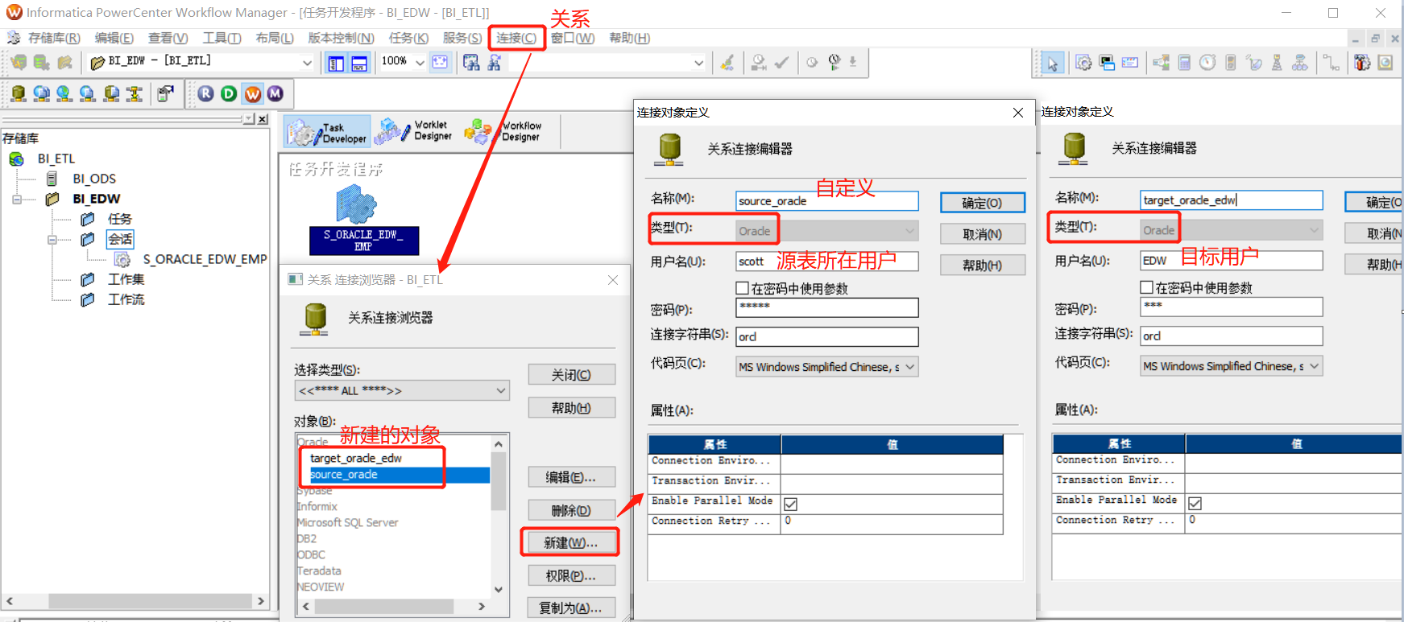Toggle the output window layout icon

tap(359, 64)
